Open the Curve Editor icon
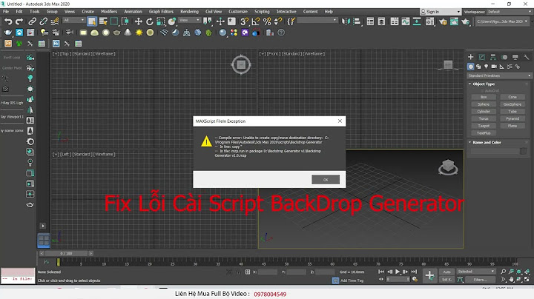Viewport: 534px width, 299px height. [x=406, y=21]
